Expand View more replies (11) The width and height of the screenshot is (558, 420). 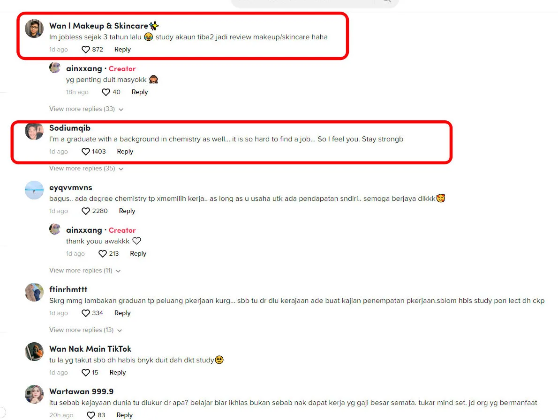(85, 271)
